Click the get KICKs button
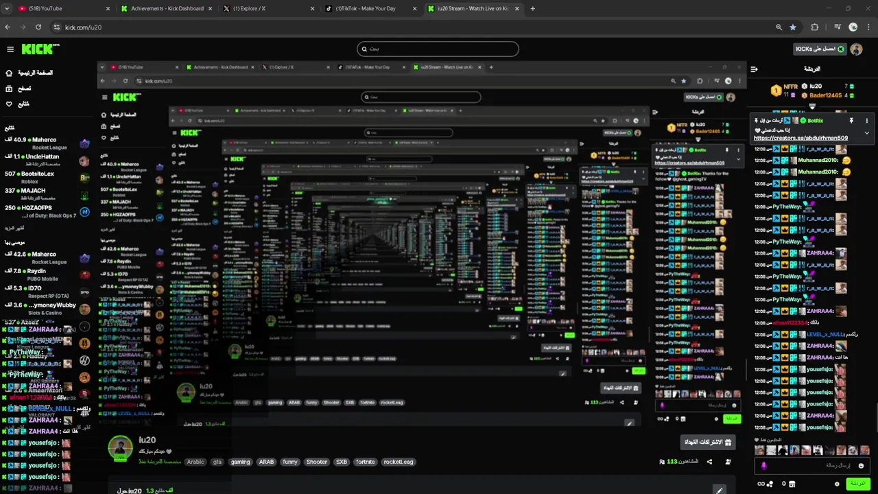Screen dimensions: 878x494 click(x=820, y=49)
